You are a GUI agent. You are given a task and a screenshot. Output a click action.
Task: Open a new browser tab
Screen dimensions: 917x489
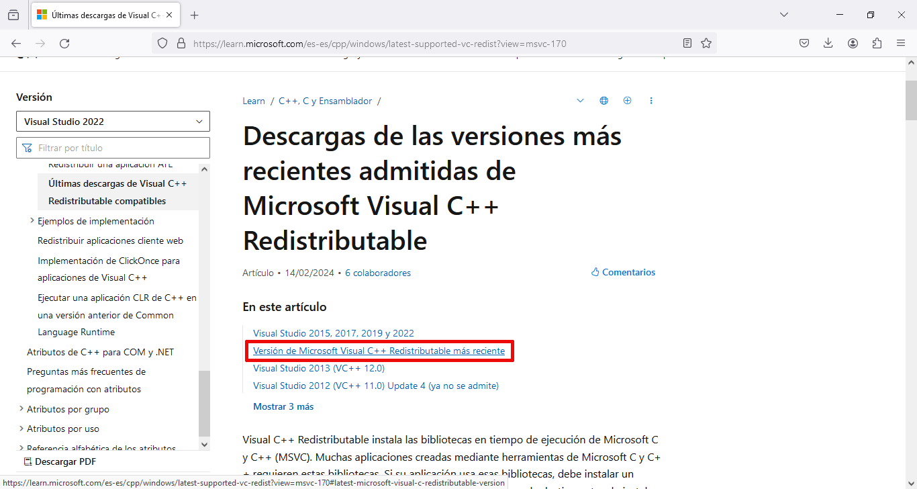(195, 15)
